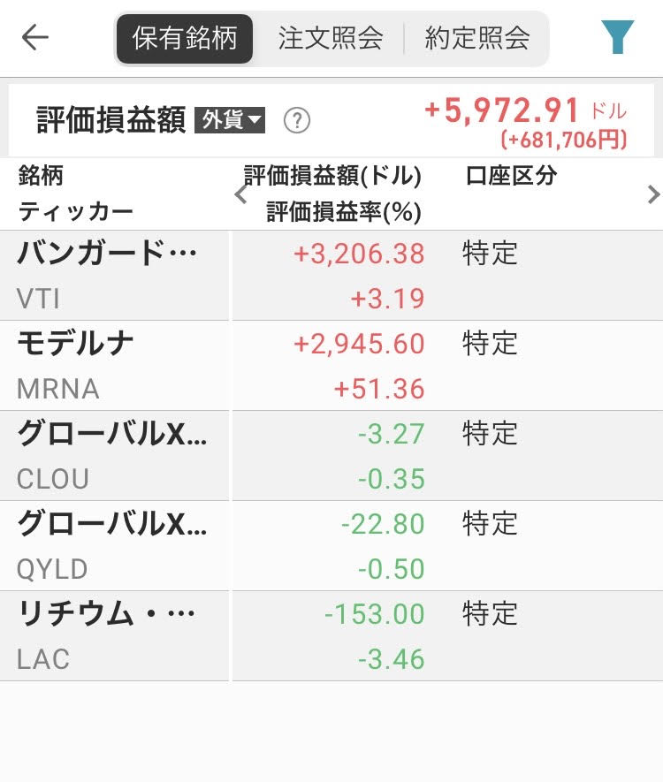The height and width of the screenshot is (782, 663).
Task: Open the VTI holding row
Action: pyautogui.click(x=331, y=276)
